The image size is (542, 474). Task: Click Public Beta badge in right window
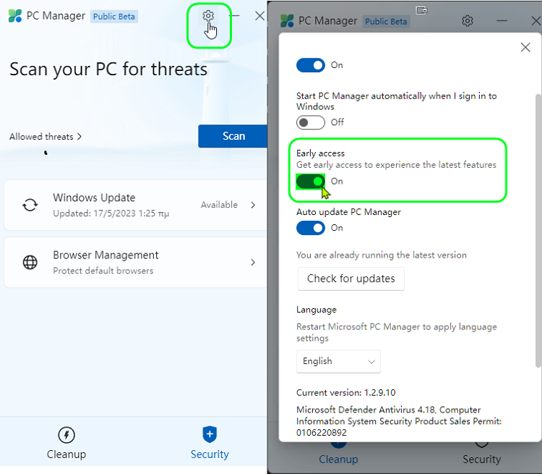pyautogui.click(x=386, y=22)
